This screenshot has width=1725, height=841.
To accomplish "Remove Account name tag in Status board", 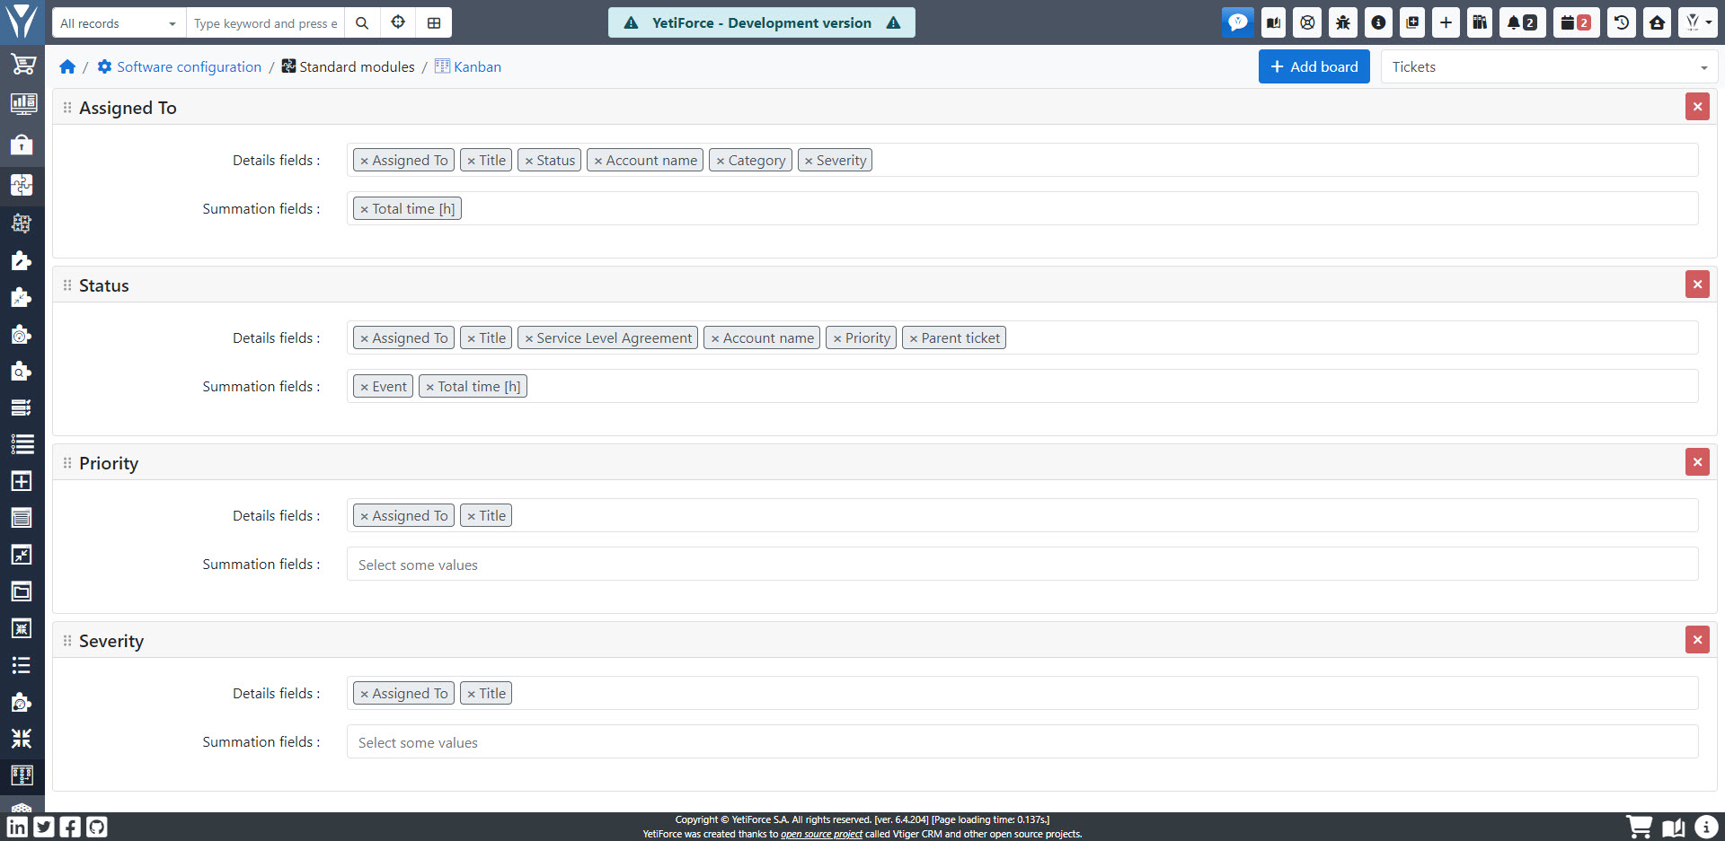I will pyautogui.click(x=715, y=338).
